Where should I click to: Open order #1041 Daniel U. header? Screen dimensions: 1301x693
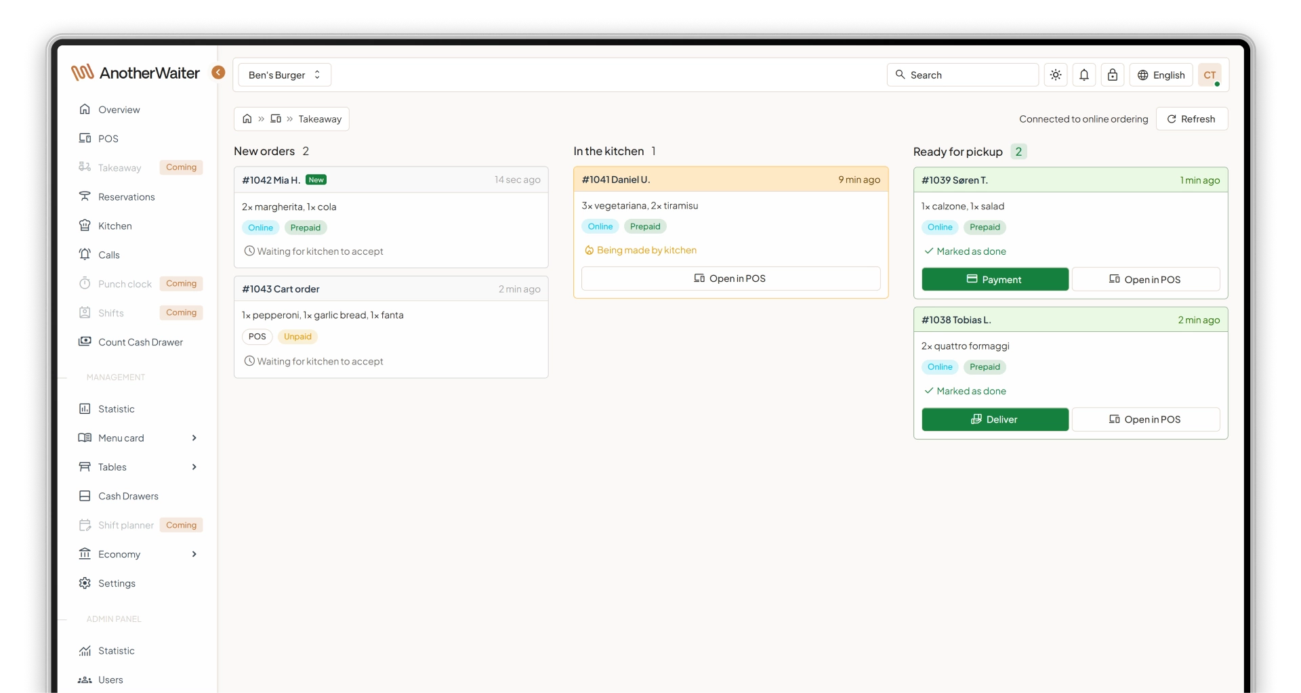[730, 180]
